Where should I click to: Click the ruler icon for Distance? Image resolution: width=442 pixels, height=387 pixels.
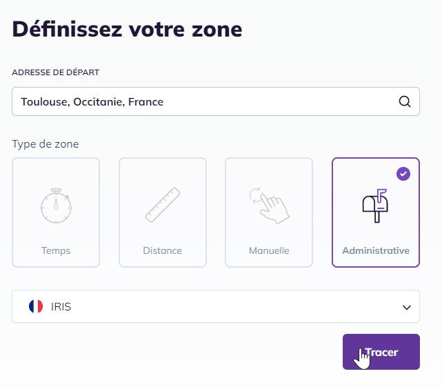point(163,205)
